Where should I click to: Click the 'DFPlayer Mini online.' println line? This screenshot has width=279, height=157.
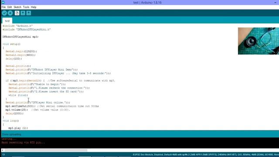coord(38,102)
